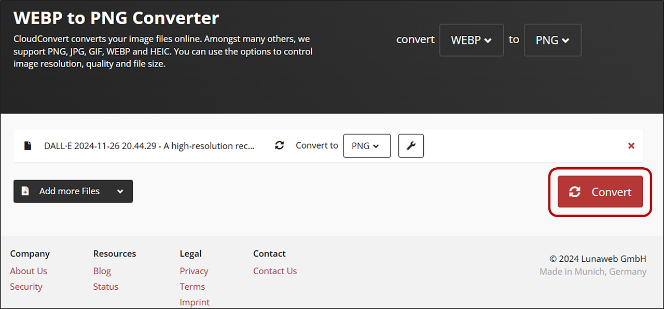Remove the DALL·E file with the red X

(x=631, y=146)
